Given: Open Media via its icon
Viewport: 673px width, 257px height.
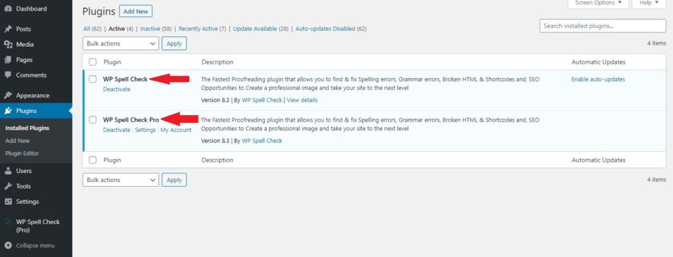Looking at the screenshot, I should 7,45.
